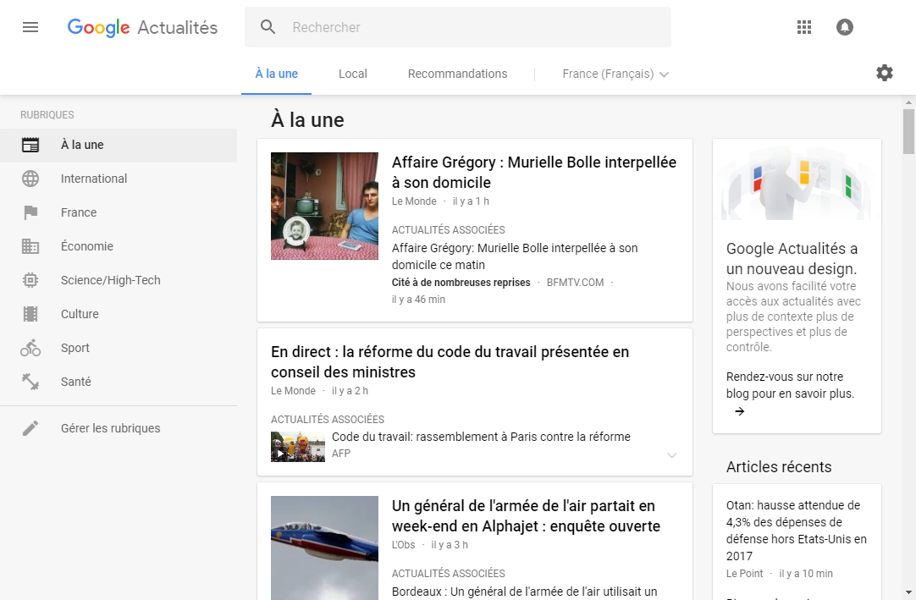The image size is (916, 600).
Task: Select France section in the sidebar
Action: (119, 212)
